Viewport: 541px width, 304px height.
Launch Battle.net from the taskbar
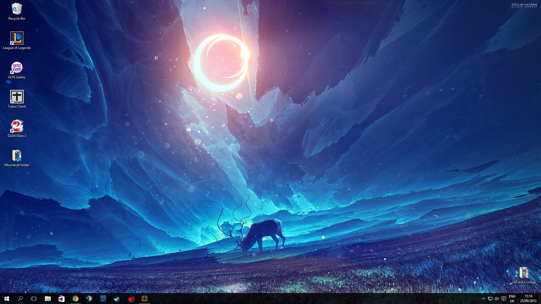(x=103, y=299)
